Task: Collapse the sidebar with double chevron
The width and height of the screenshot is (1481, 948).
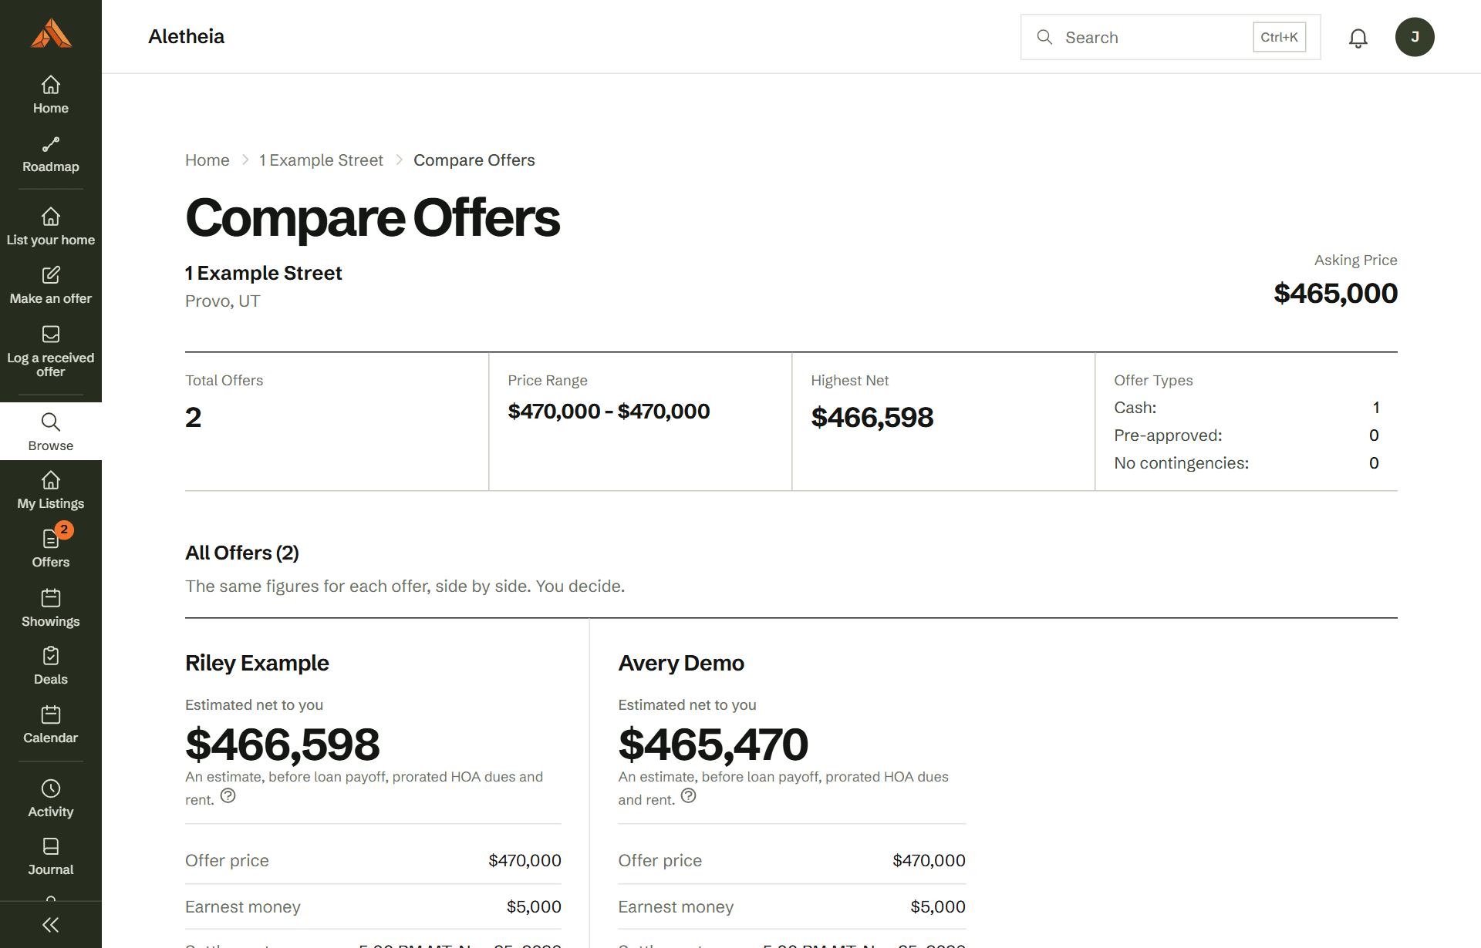Action: pyautogui.click(x=51, y=925)
